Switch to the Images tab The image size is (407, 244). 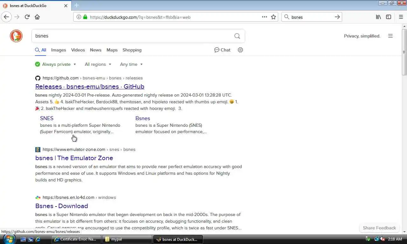pos(59,50)
